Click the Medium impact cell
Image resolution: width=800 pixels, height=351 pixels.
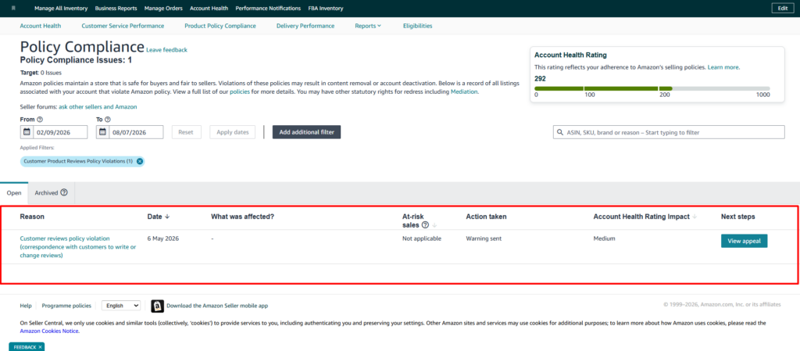coord(604,238)
